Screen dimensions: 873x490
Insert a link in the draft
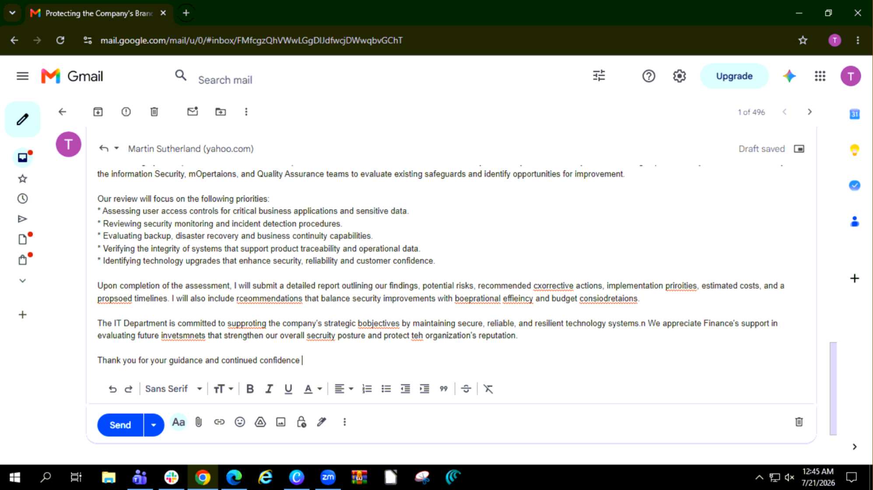(x=219, y=422)
